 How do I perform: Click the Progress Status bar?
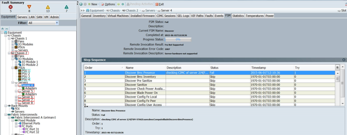point(178,39)
